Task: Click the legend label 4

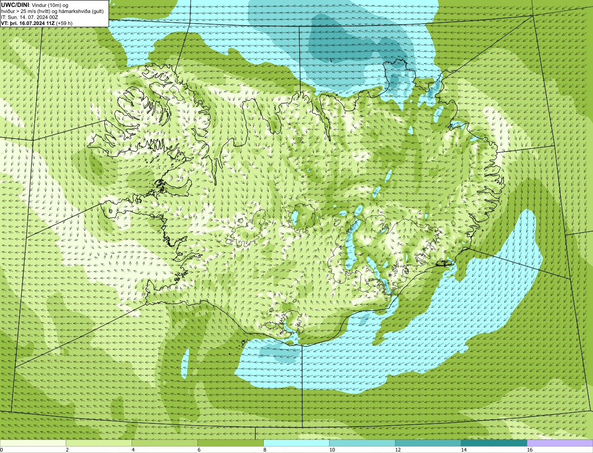Action: (x=133, y=450)
